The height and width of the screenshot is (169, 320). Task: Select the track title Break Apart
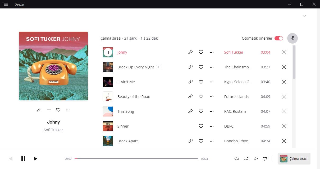(128, 141)
